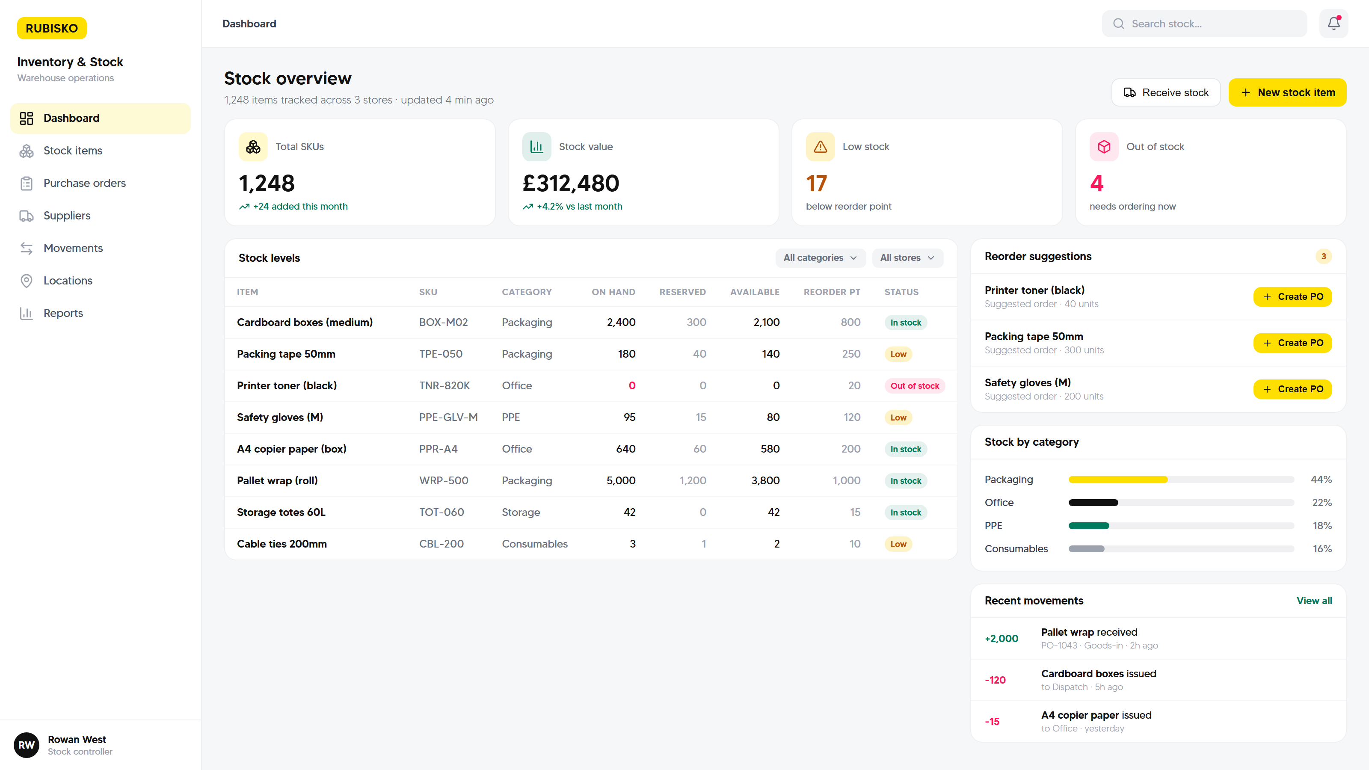Screen dimensions: 1369x770
Task: Open the All stores dropdown
Action: click(x=907, y=258)
